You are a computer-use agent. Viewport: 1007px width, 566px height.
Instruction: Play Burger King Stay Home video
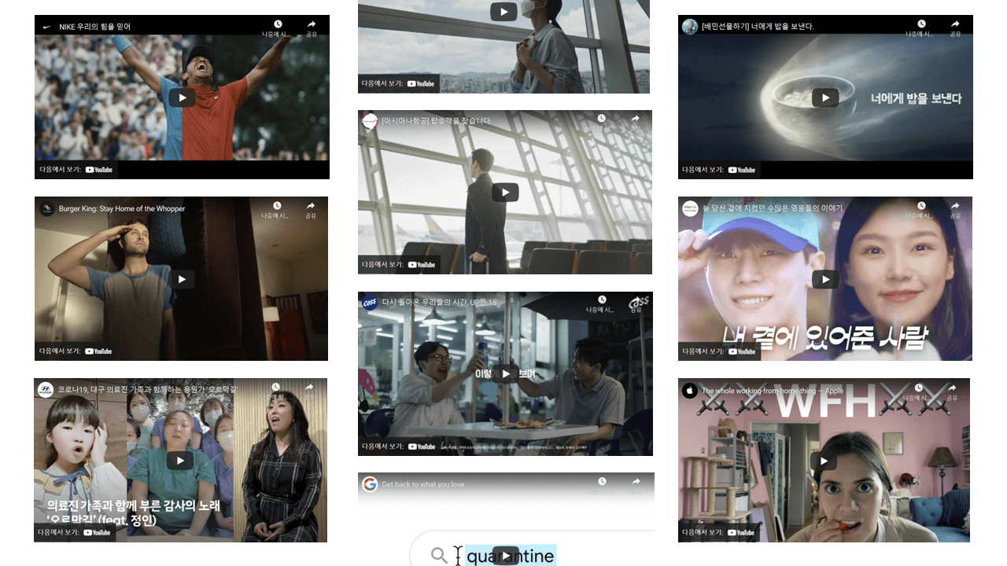[x=182, y=279]
